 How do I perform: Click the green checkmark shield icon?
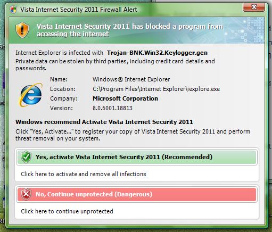(26, 157)
